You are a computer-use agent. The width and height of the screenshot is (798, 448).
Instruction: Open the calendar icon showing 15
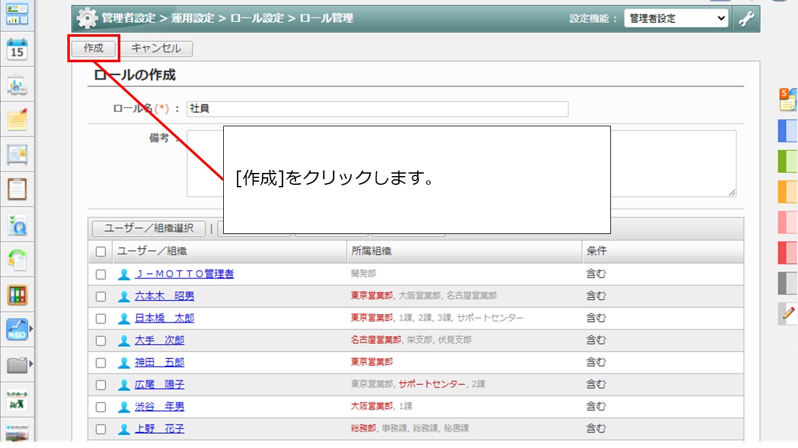[x=17, y=49]
